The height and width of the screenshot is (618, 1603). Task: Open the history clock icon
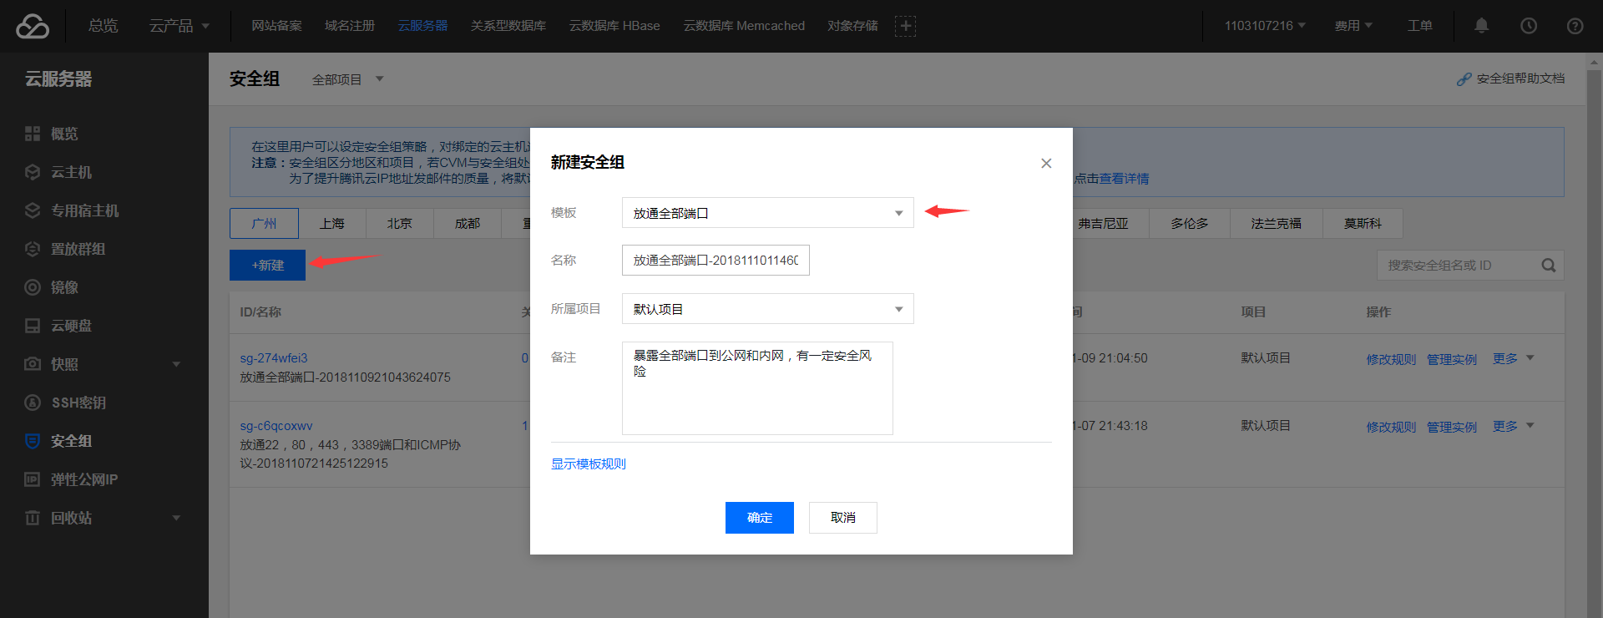click(1529, 26)
